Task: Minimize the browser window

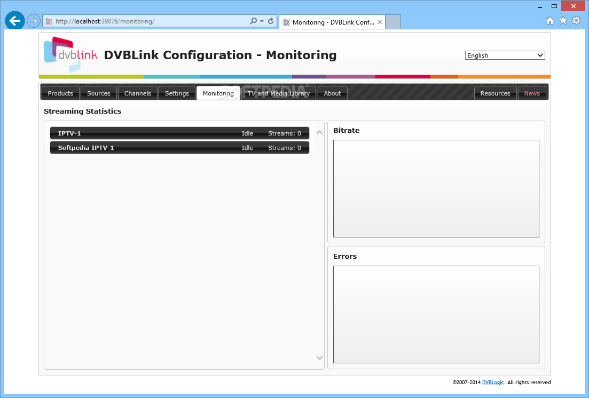Action: point(540,6)
